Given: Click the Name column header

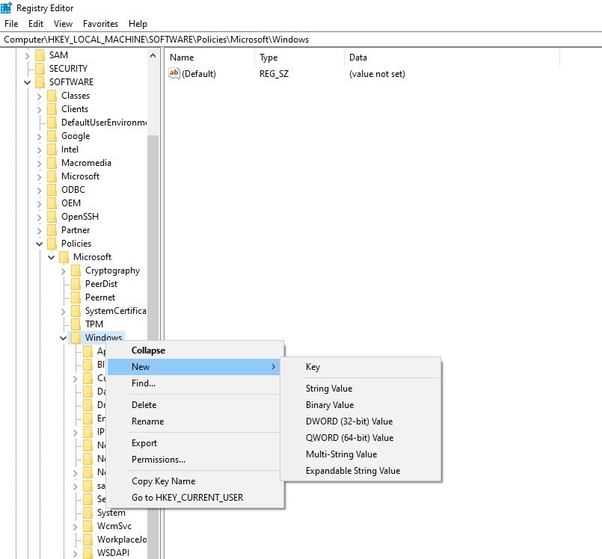Looking at the screenshot, I should point(209,58).
